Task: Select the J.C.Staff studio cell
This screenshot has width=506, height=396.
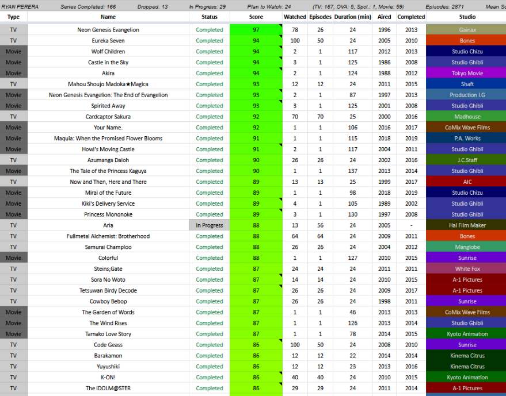Action: click(x=467, y=160)
